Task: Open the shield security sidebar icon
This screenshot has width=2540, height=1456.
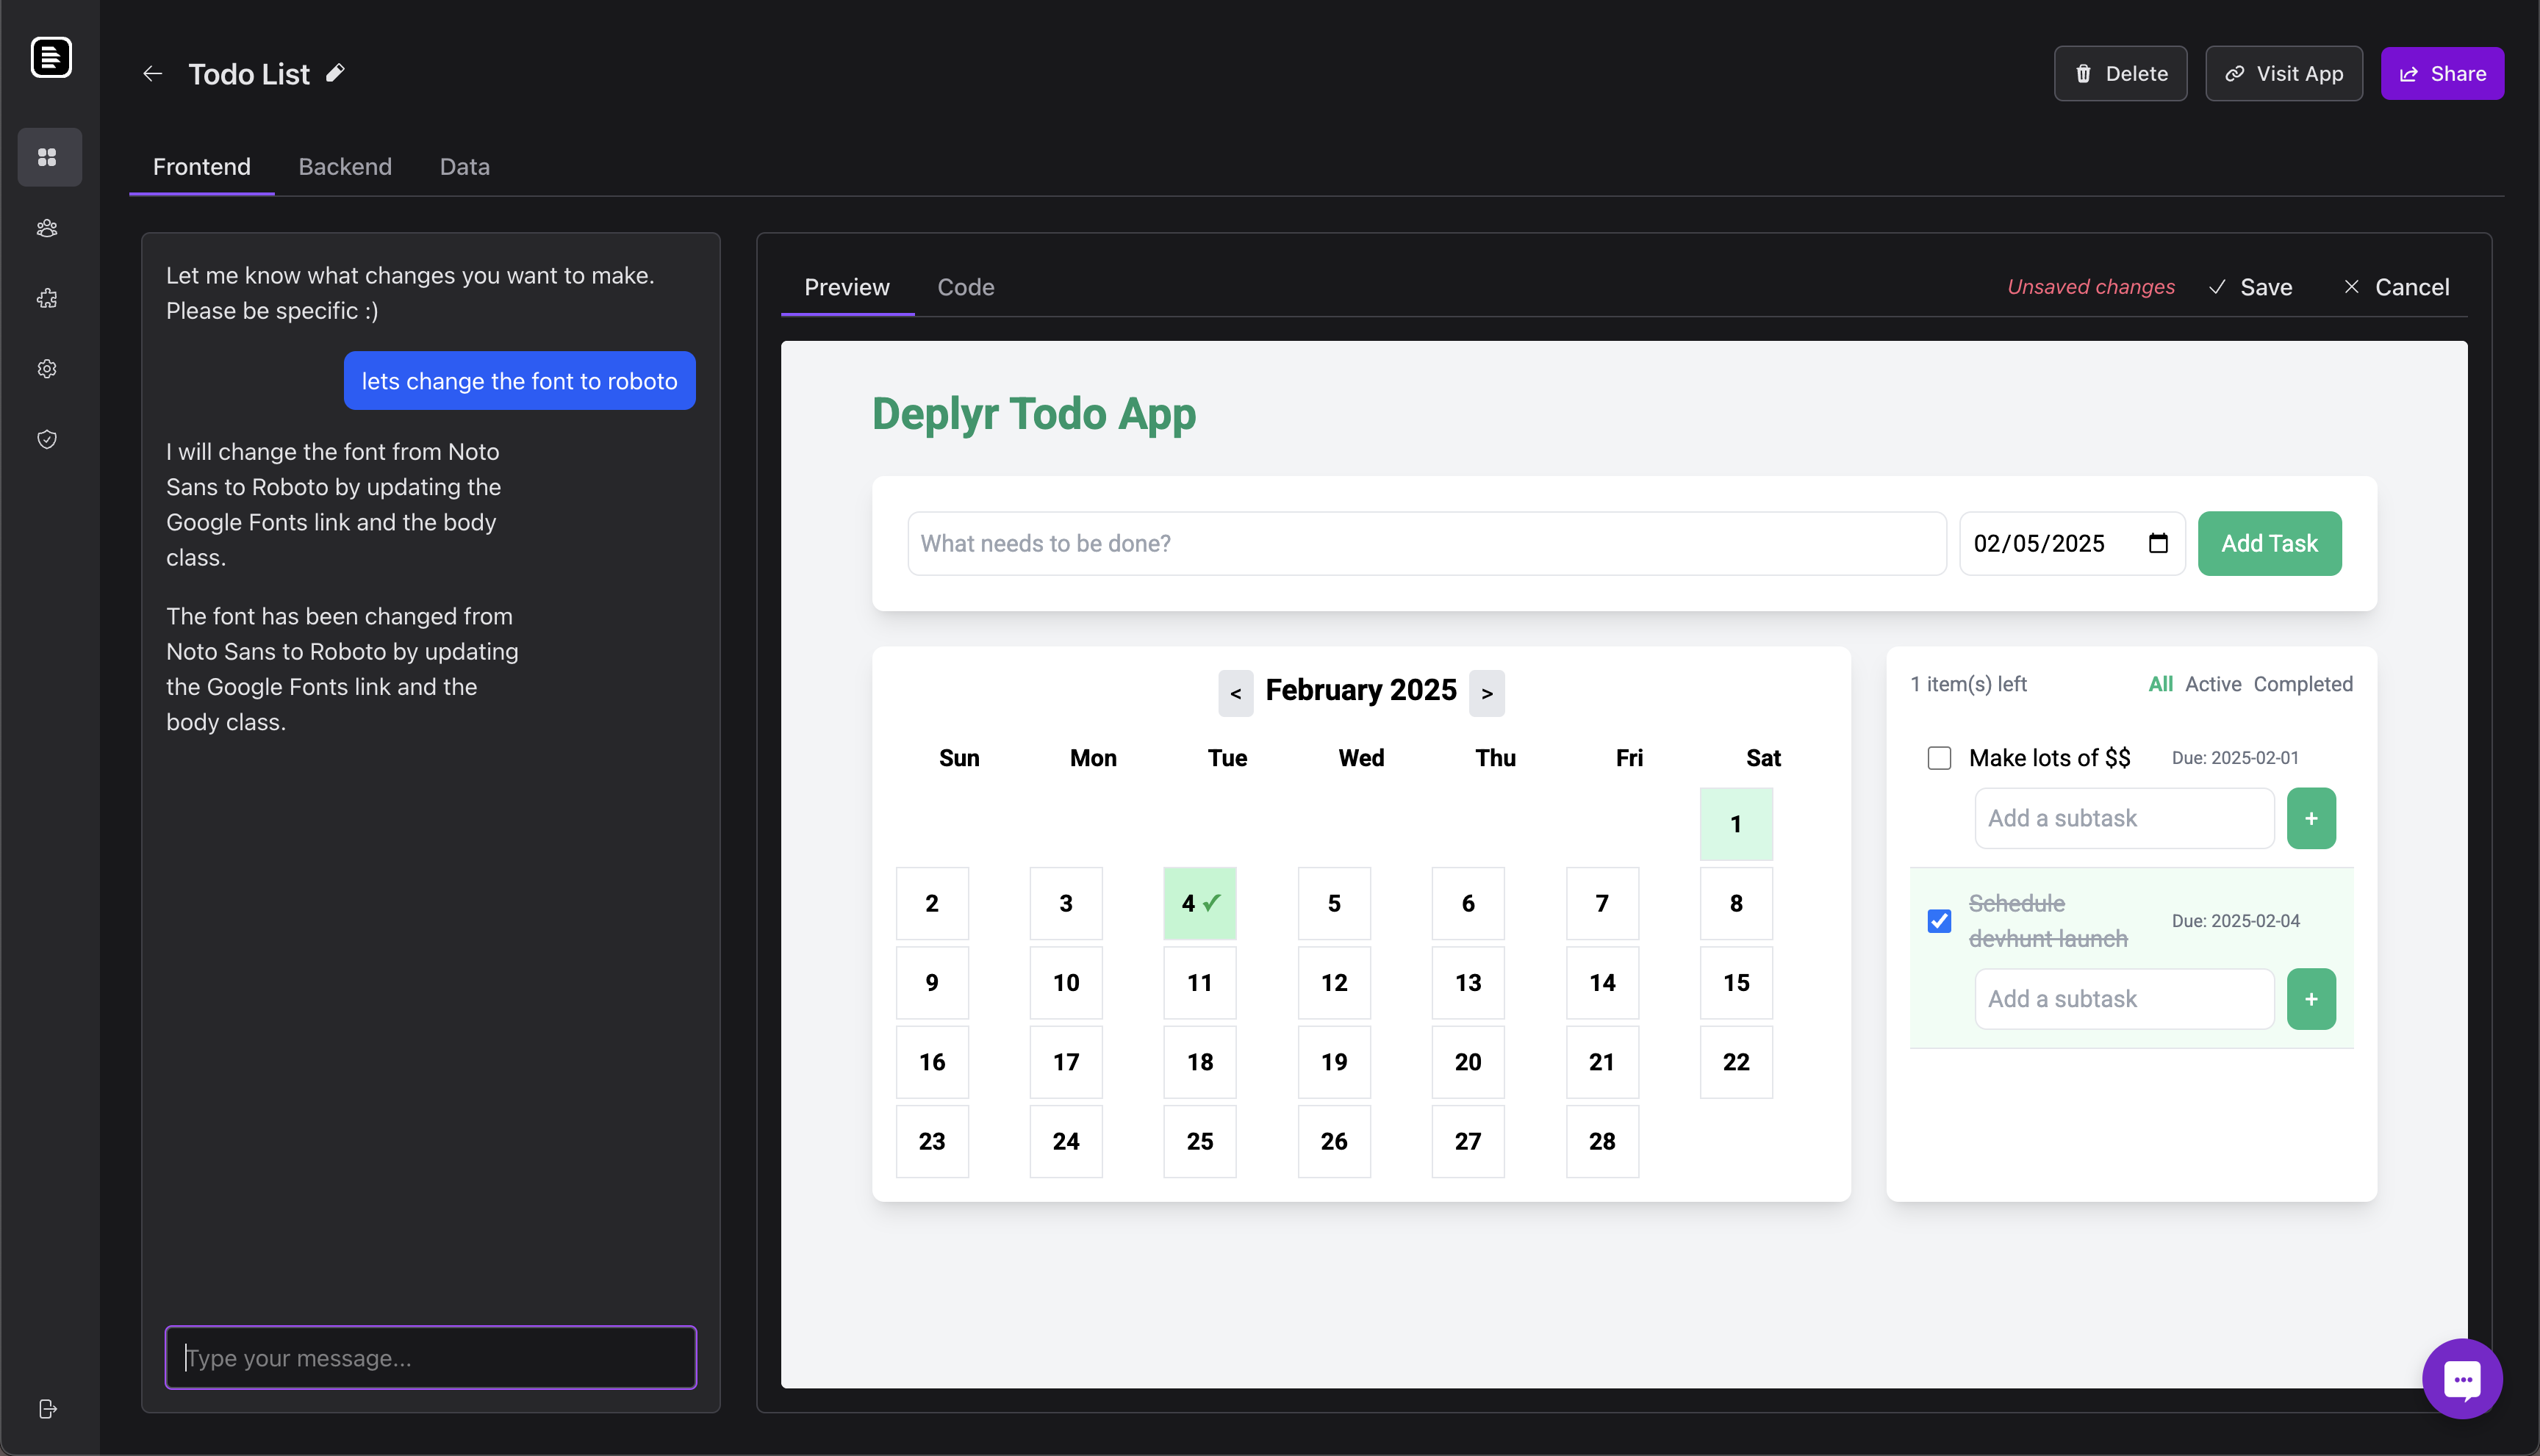Action: point(47,439)
